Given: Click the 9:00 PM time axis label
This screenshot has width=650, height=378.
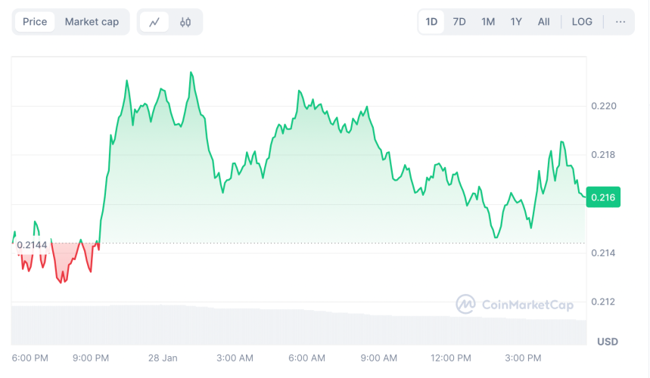Looking at the screenshot, I should 91,358.
